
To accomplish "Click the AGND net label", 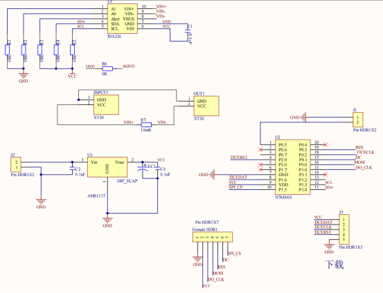I will pos(129,66).
